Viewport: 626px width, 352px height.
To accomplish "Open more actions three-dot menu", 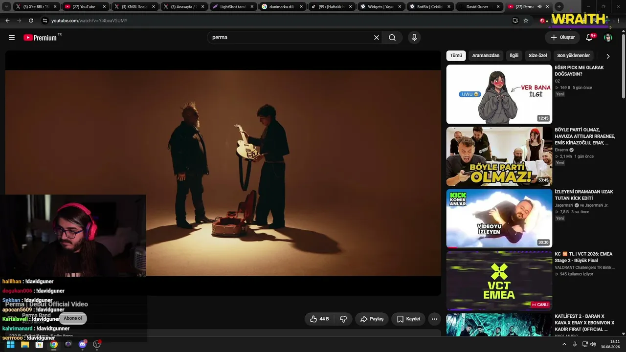I will pos(434,319).
